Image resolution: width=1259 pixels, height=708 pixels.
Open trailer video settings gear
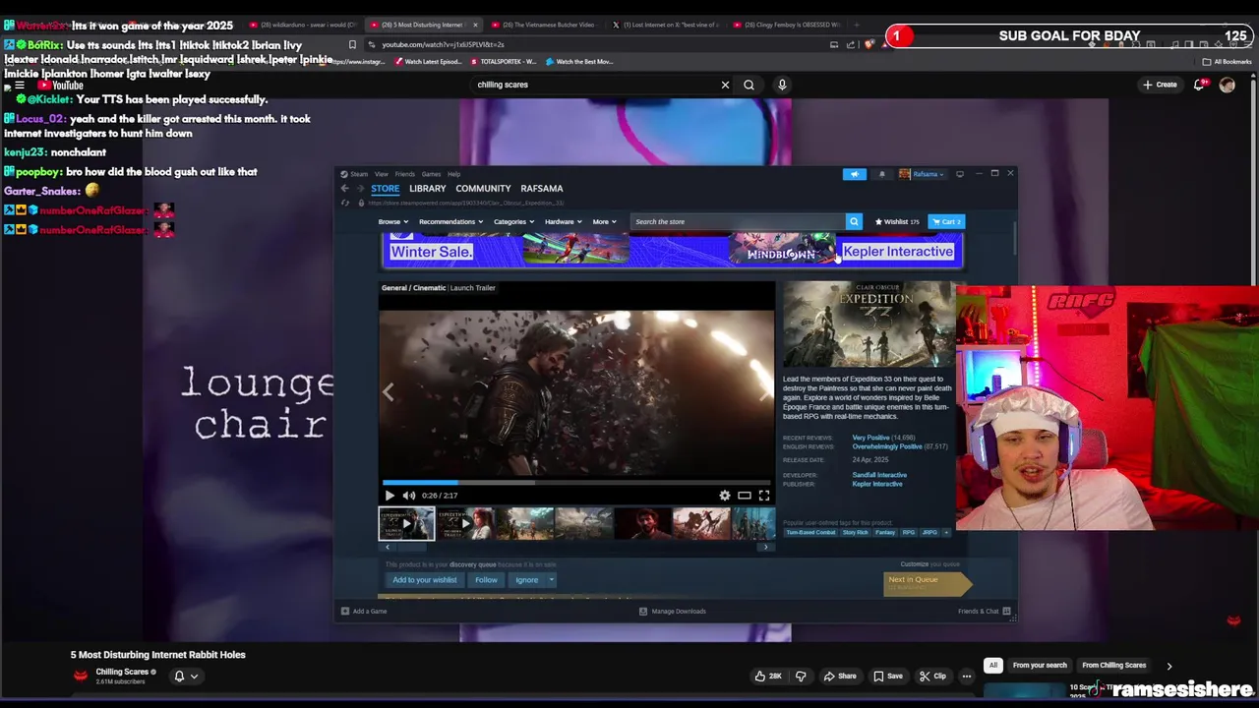725,496
